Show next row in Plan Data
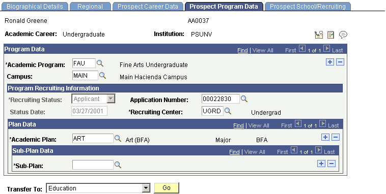 click(x=323, y=124)
